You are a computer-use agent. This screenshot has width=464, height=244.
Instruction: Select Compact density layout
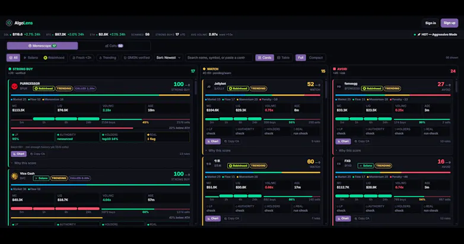click(x=316, y=58)
